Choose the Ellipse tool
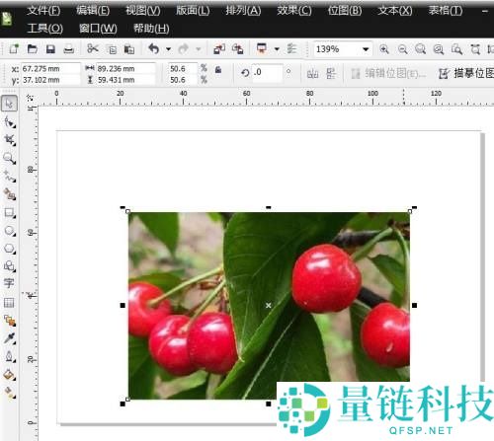 pyautogui.click(x=9, y=231)
